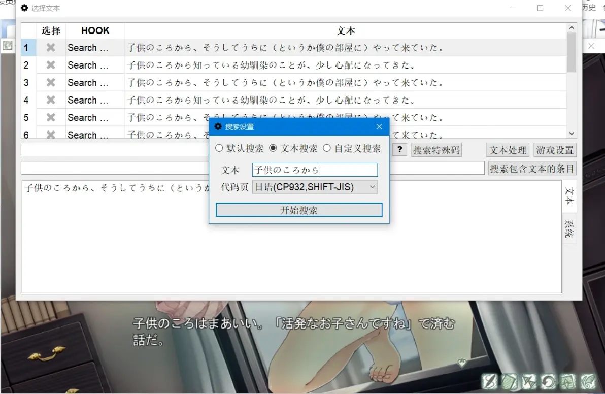Switch to the 系统 side tab
Screen dimensions: 605x394
pos(569,228)
